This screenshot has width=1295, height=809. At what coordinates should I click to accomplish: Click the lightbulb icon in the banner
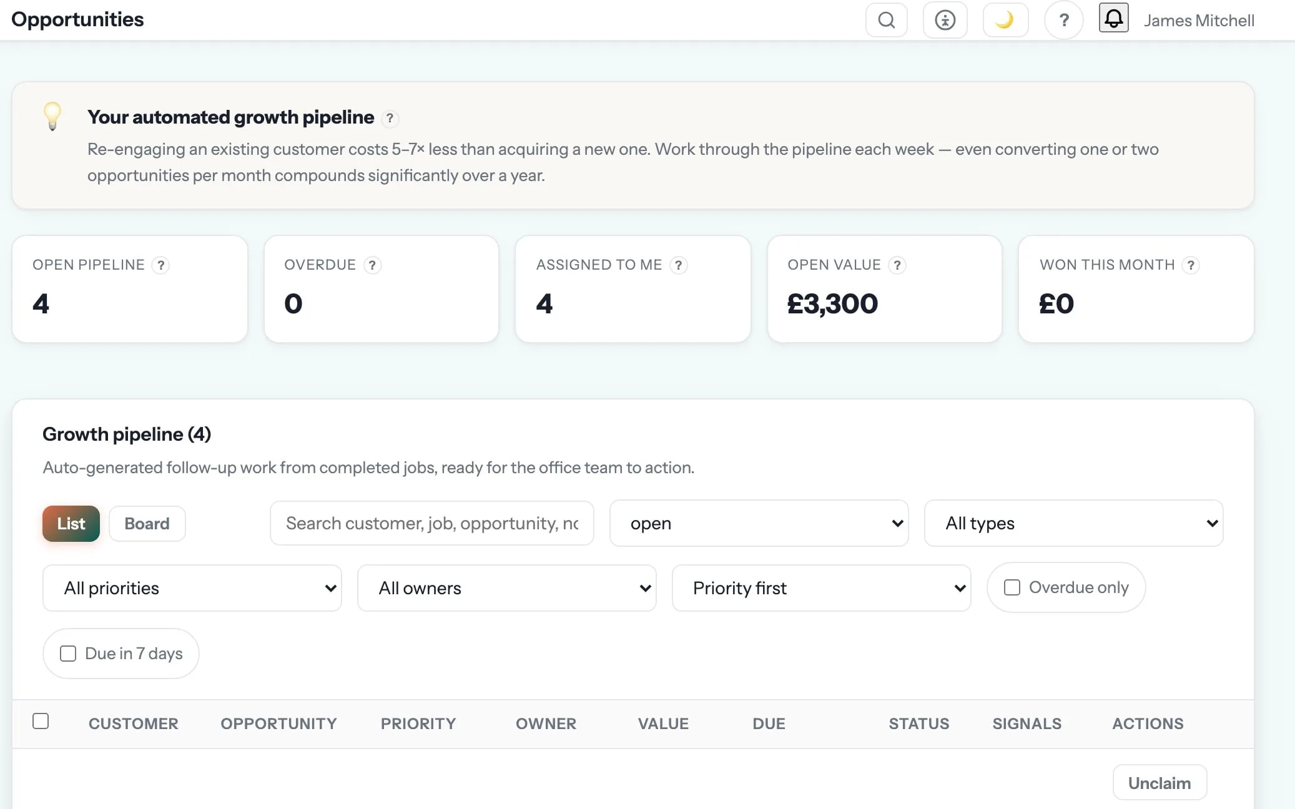pos(52,116)
